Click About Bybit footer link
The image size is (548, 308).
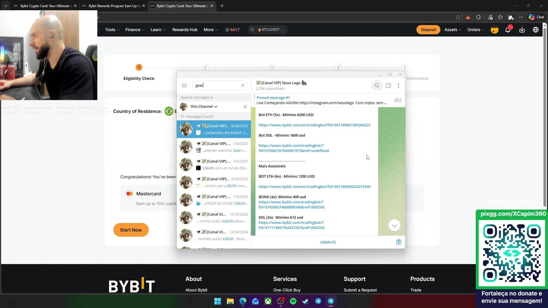[197, 290]
